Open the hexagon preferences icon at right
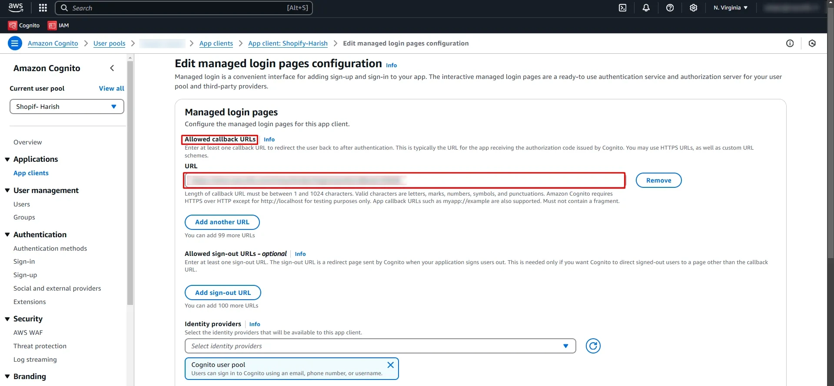834x386 pixels. (812, 43)
